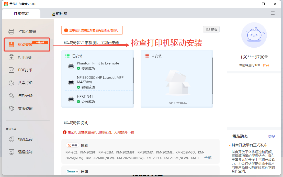Viewport: 283px width, 177px height.
Task: Switch to the 番茄标签 tab
Action: pyautogui.click(x=60, y=14)
